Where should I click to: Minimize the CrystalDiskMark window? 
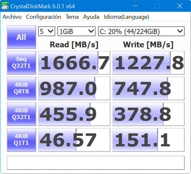tap(137, 6)
